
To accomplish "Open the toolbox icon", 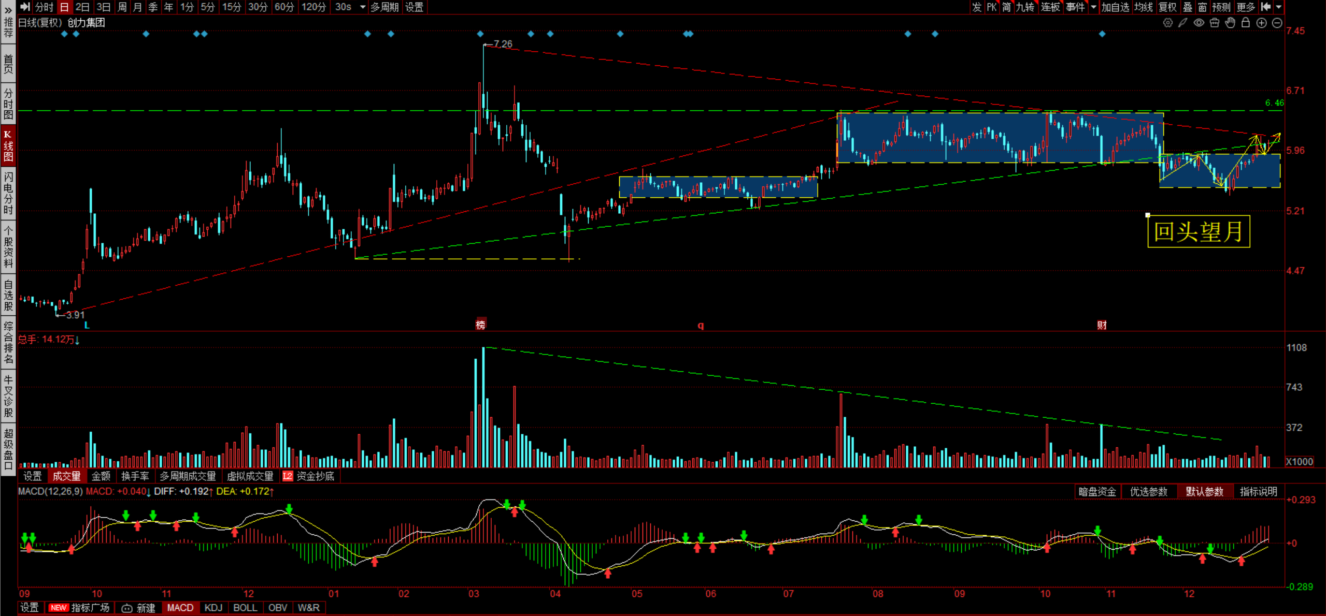I will pyautogui.click(x=1214, y=23).
